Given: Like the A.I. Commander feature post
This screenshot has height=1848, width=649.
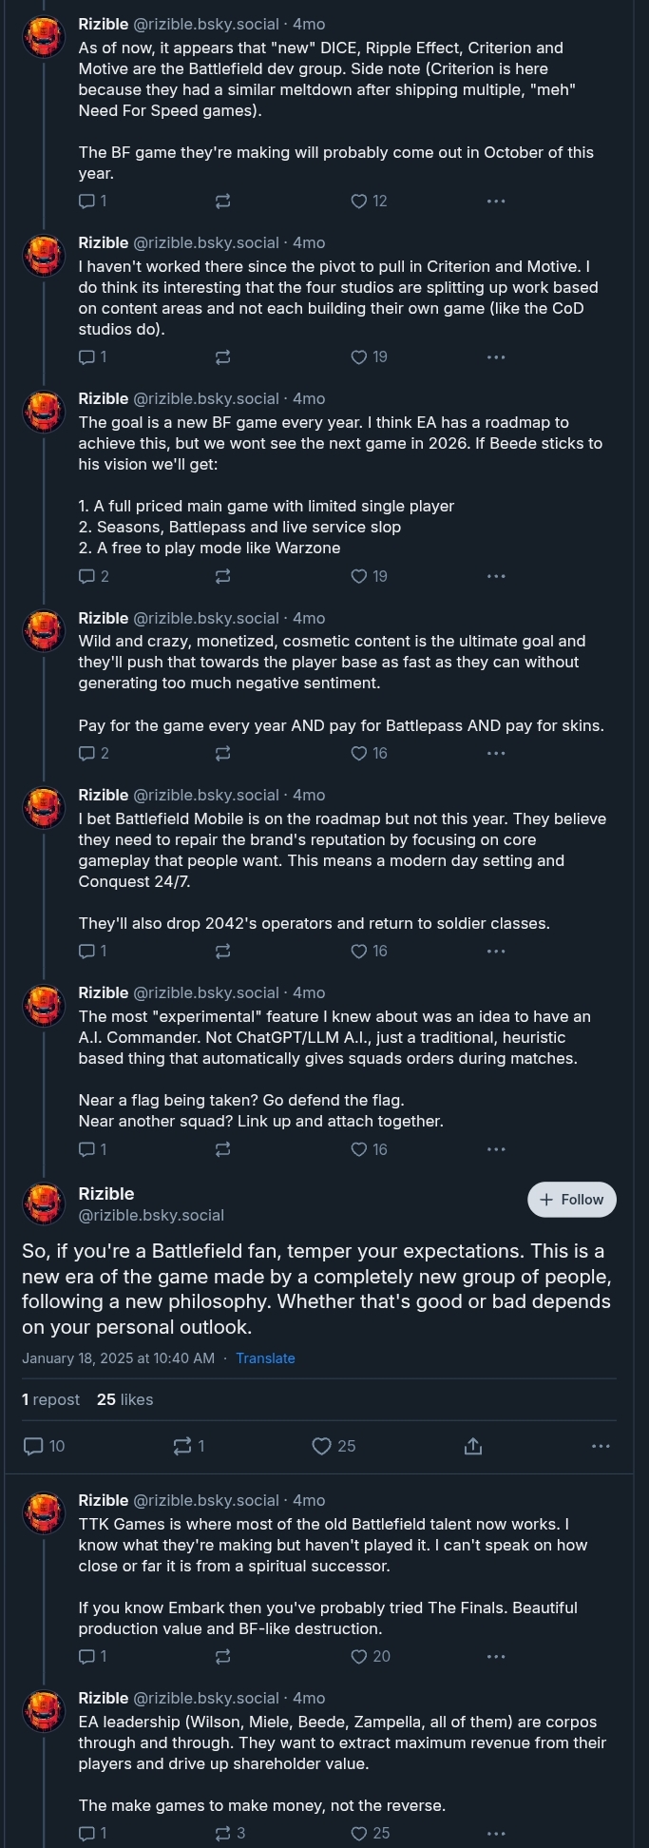Looking at the screenshot, I should (x=359, y=1149).
